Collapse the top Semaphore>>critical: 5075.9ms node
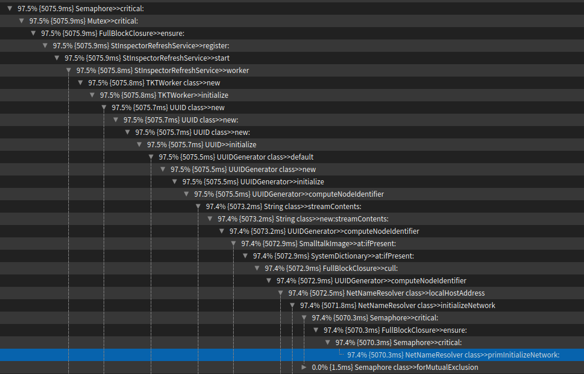This screenshot has height=374, width=584. [x=9, y=8]
